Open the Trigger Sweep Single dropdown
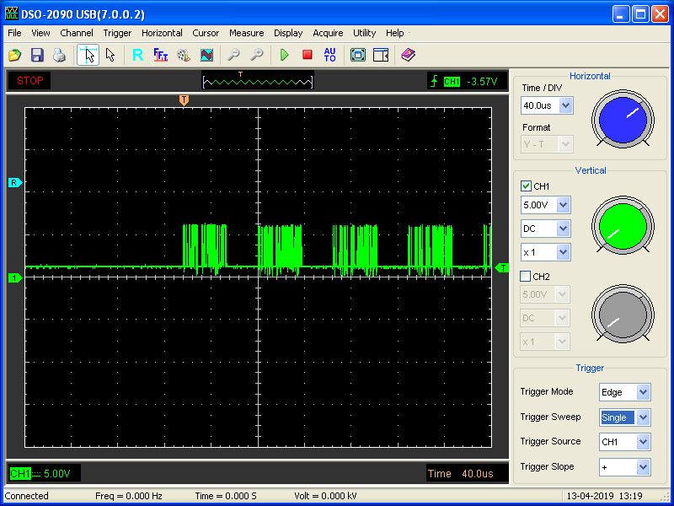The image size is (674, 506). click(x=643, y=417)
